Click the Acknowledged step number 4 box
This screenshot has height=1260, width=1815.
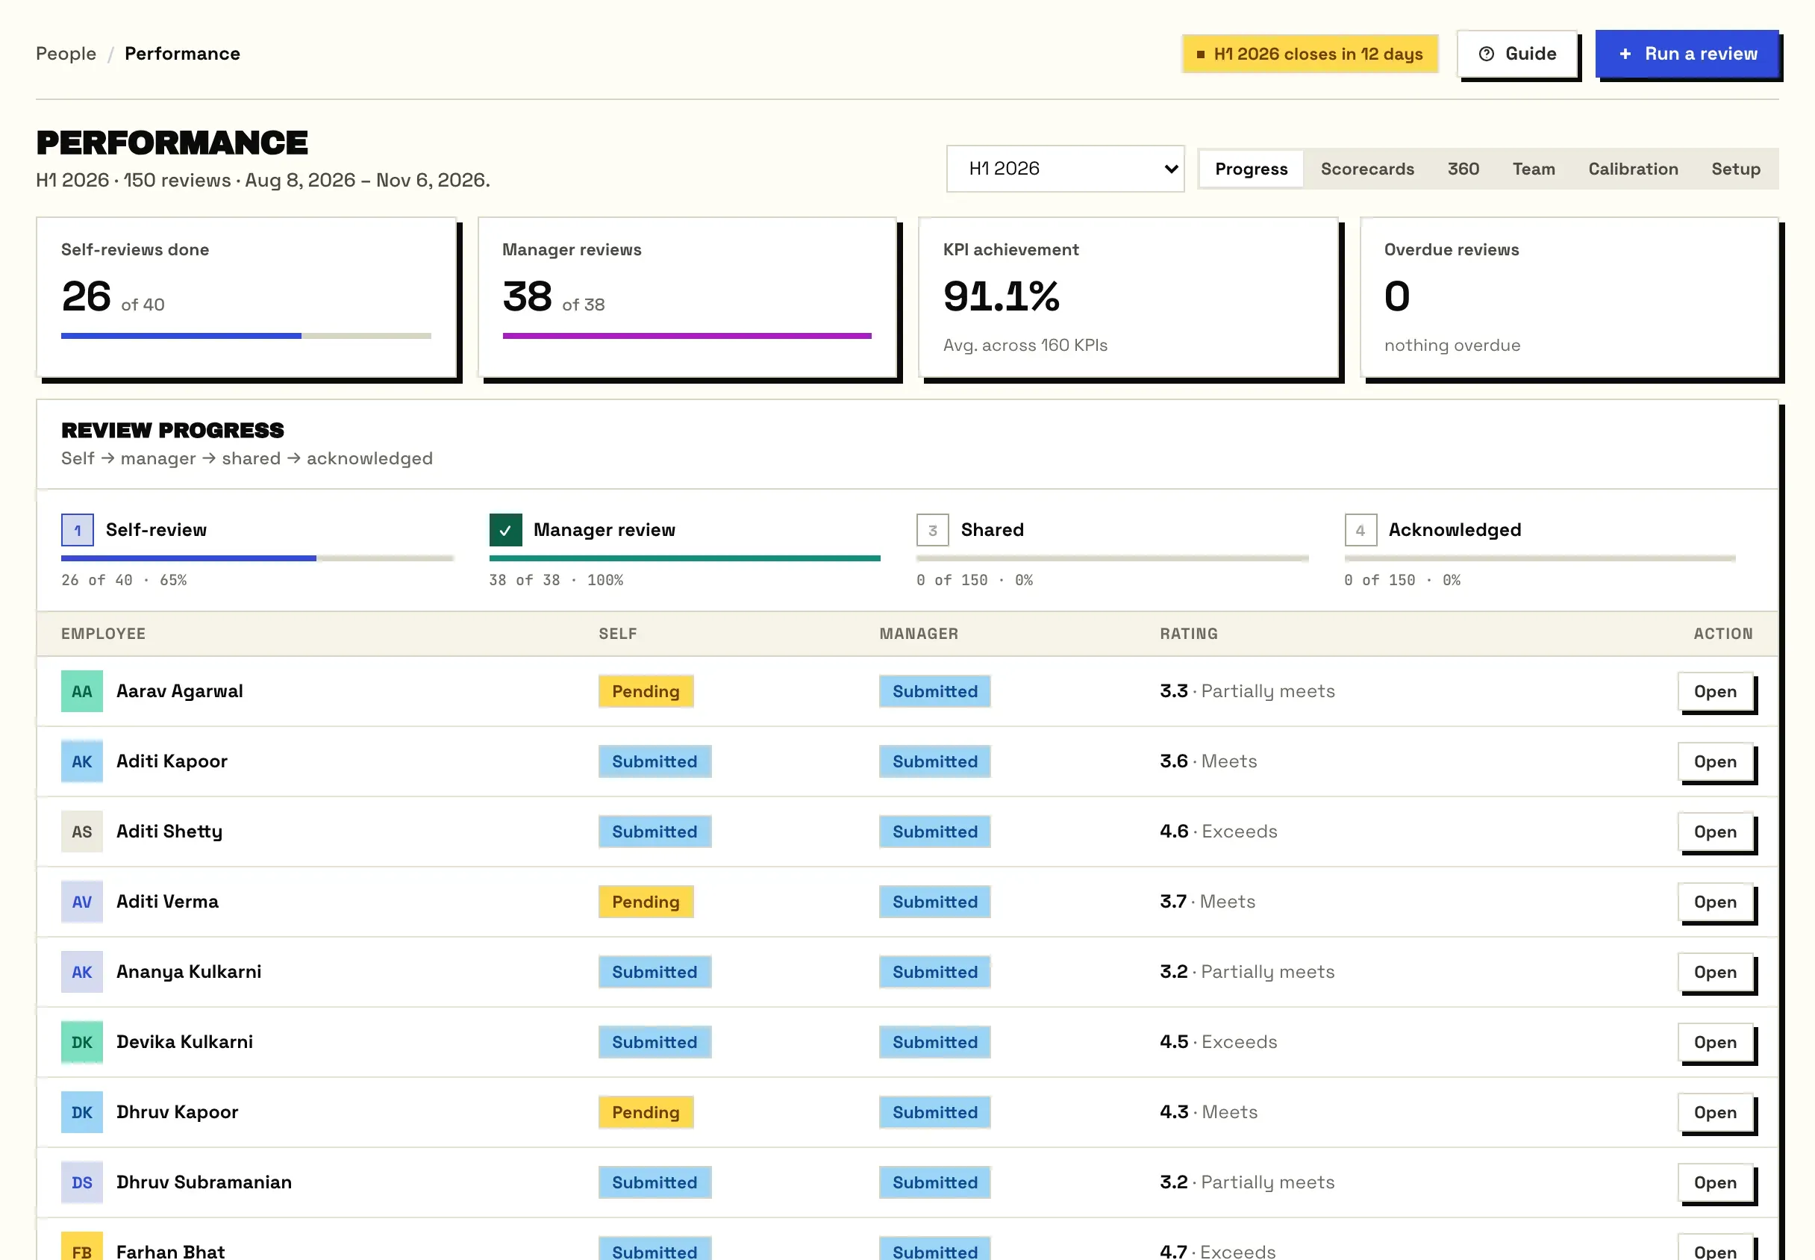coord(1361,531)
